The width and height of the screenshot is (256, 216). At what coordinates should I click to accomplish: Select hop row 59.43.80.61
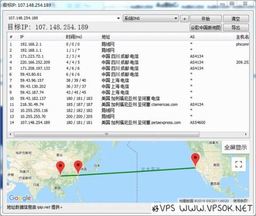[128, 74]
